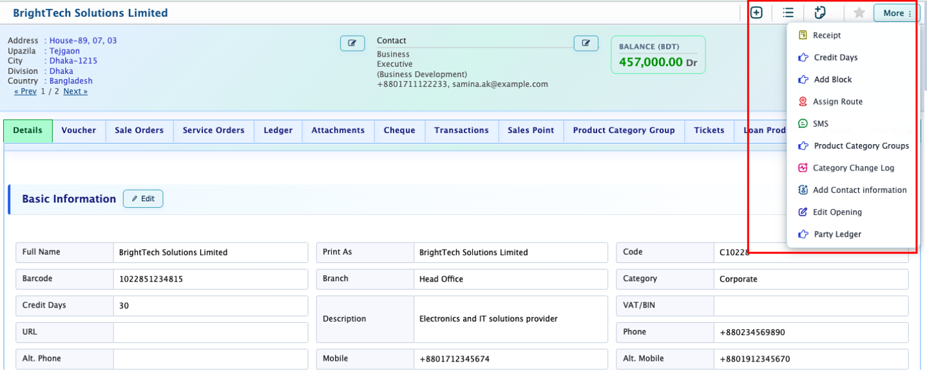Switch to the Tickets tab
The image size is (927, 373).
[709, 131]
